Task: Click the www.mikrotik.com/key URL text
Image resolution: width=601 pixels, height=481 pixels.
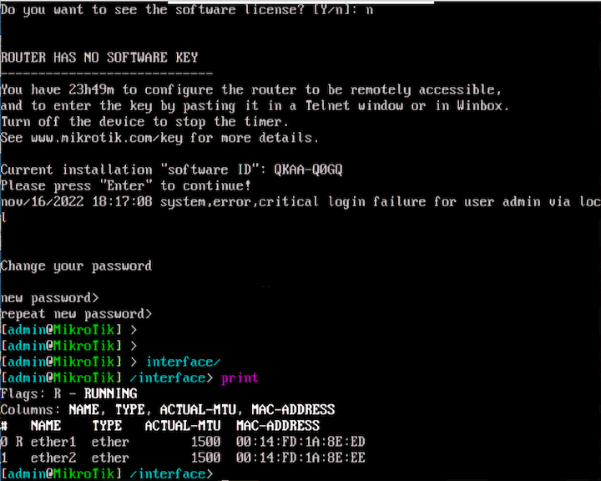Action: 107,138
